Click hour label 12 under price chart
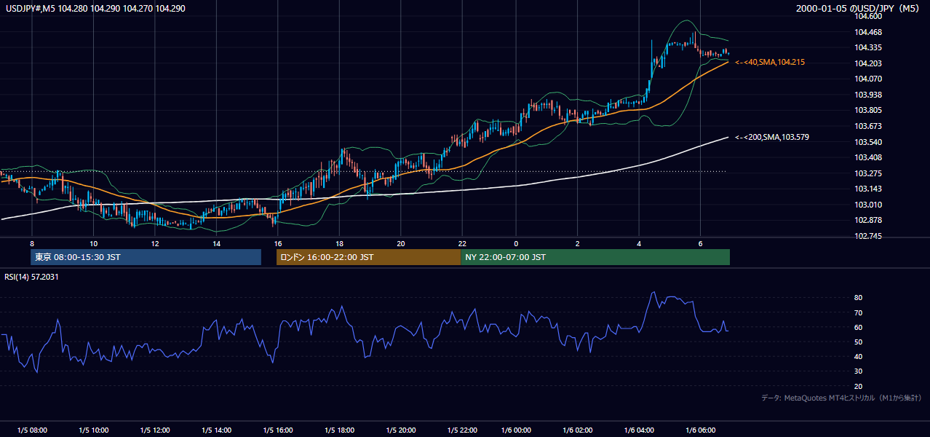Screen dimensions: 930x437 (x=155, y=243)
